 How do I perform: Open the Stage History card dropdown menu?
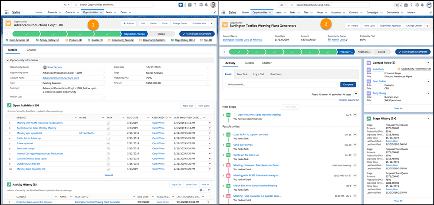(429, 118)
